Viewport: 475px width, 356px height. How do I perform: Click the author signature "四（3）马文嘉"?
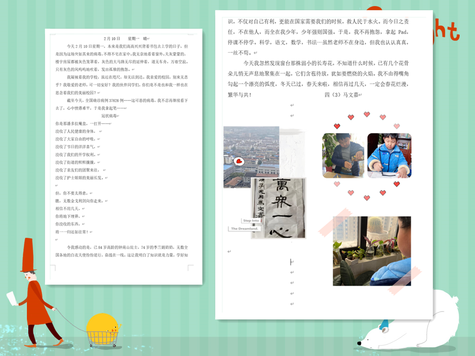341,95
